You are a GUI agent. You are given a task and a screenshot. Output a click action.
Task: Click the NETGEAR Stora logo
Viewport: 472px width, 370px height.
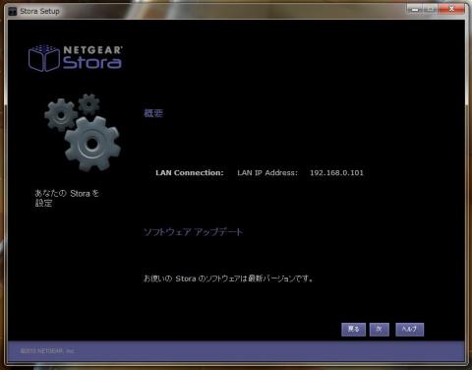(75, 58)
